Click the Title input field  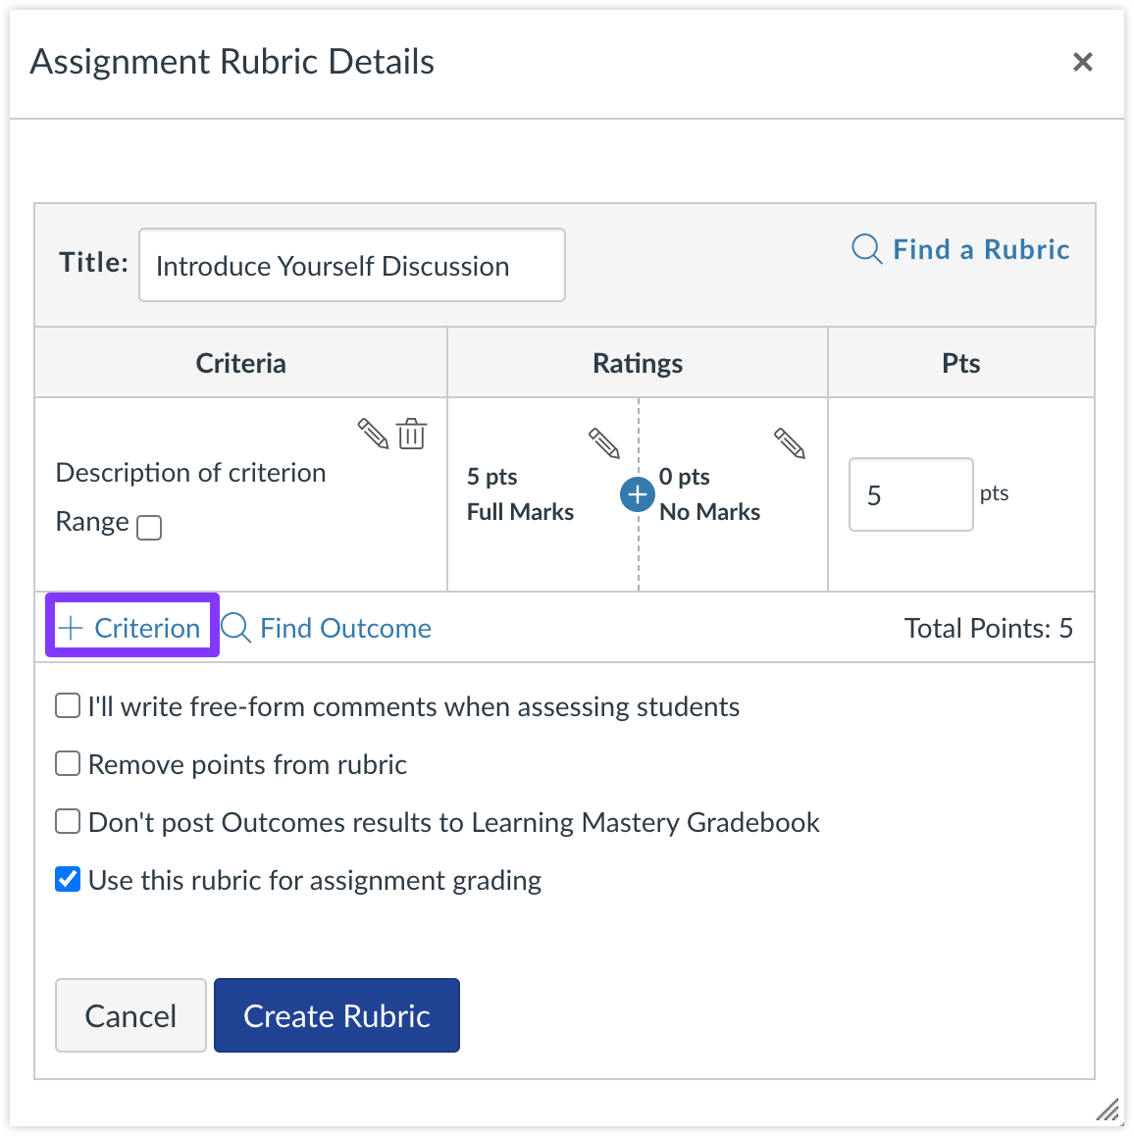click(352, 265)
